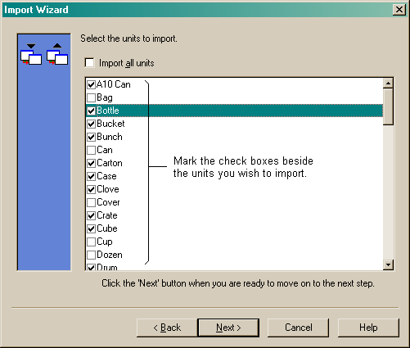Uncheck the A10 Can unit
The image size is (410, 348).
[x=91, y=84]
